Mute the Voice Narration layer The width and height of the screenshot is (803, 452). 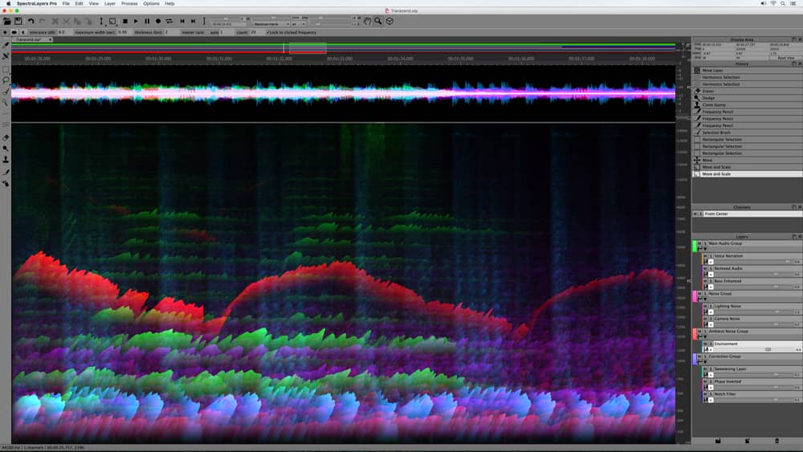pos(705,256)
